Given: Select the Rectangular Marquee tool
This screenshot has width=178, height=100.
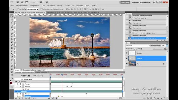Looking at the screenshot, I should click(x=12, y=19).
